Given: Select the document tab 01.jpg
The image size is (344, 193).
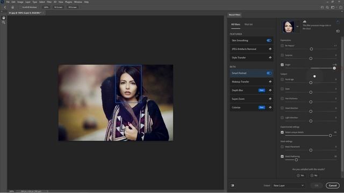Looking at the screenshot, I should tap(25, 13).
